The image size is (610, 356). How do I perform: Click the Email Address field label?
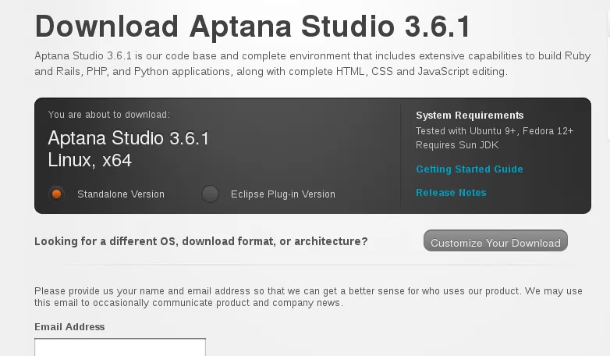pyautogui.click(x=69, y=327)
